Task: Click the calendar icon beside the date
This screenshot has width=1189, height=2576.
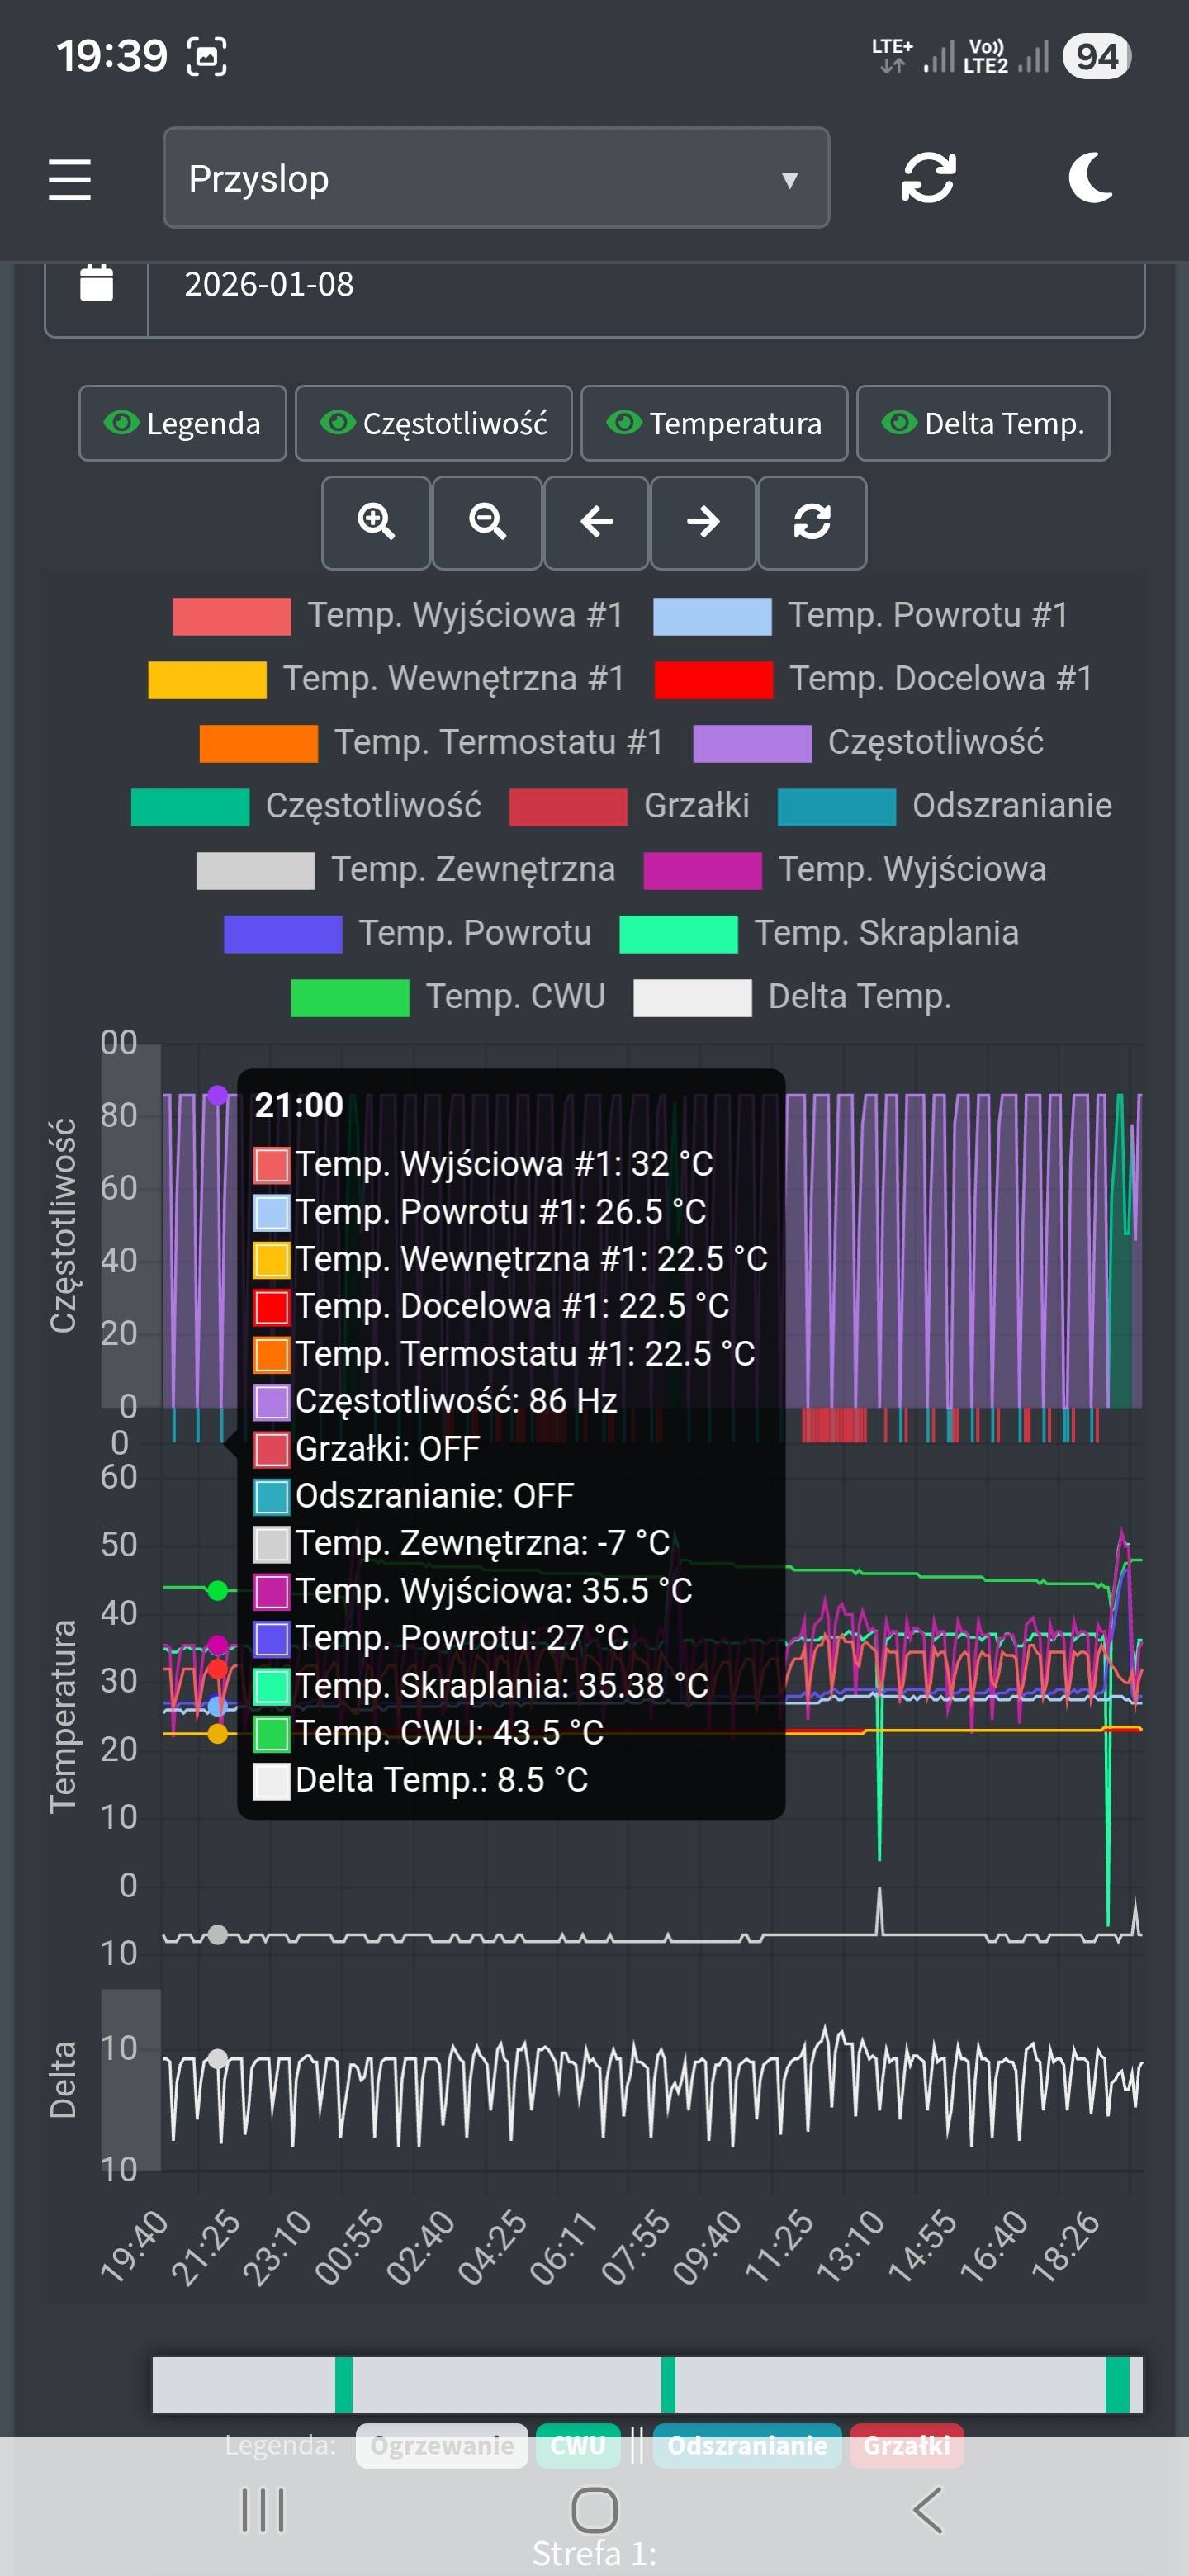Action: click(97, 285)
